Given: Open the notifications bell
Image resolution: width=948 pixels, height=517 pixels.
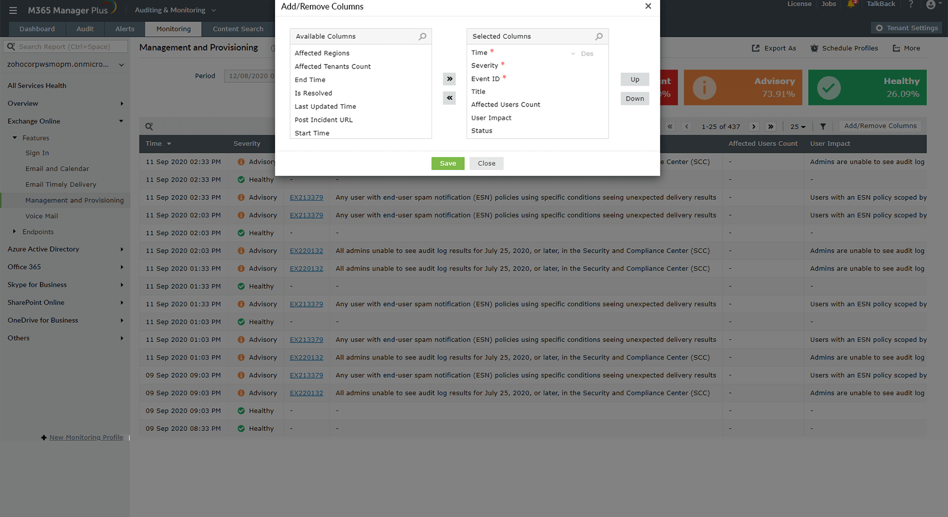Looking at the screenshot, I should click(851, 4).
